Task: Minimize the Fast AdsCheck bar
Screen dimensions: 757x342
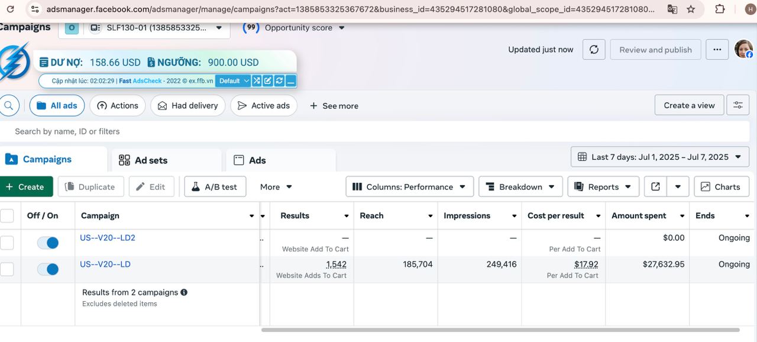Action: [x=290, y=81]
